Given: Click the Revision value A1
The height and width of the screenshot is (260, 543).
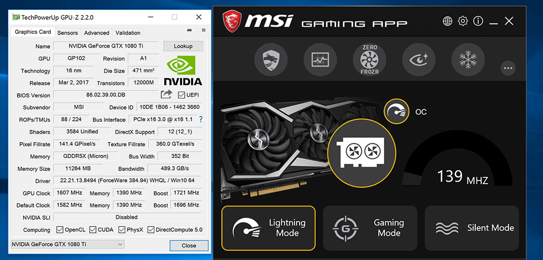Looking at the screenshot, I should click(x=143, y=59).
